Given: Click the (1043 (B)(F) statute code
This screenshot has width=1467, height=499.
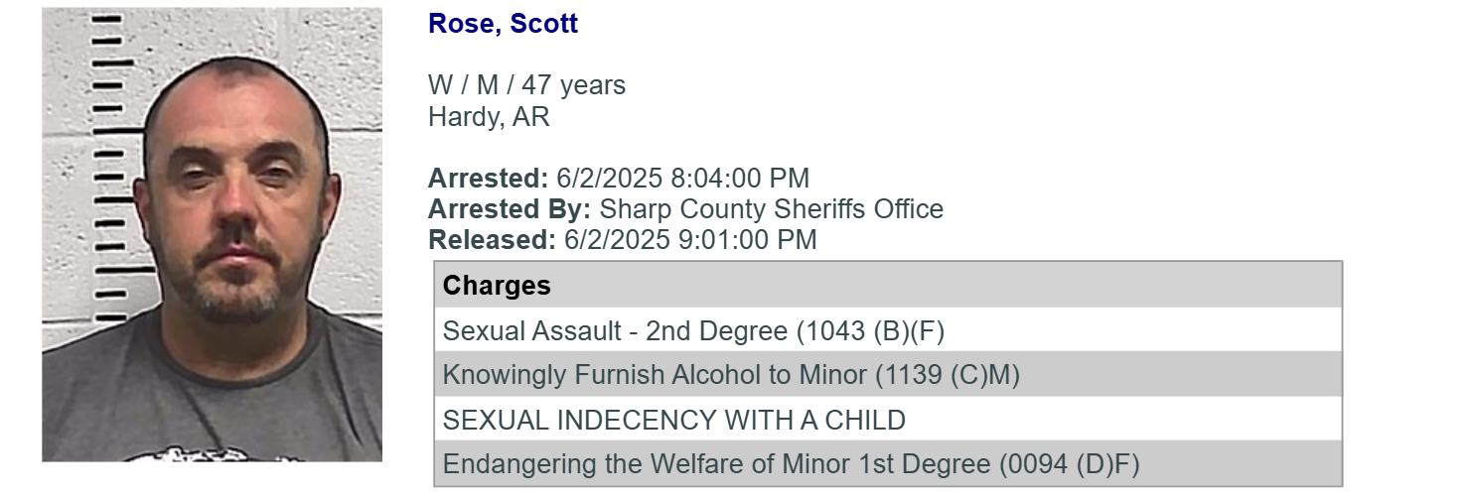Looking at the screenshot, I should coord(870,331).
